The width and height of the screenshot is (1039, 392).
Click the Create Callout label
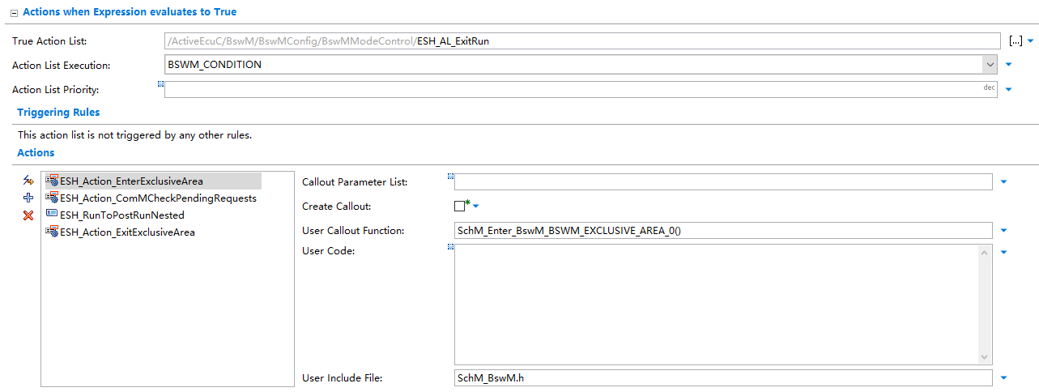[336, 207]
